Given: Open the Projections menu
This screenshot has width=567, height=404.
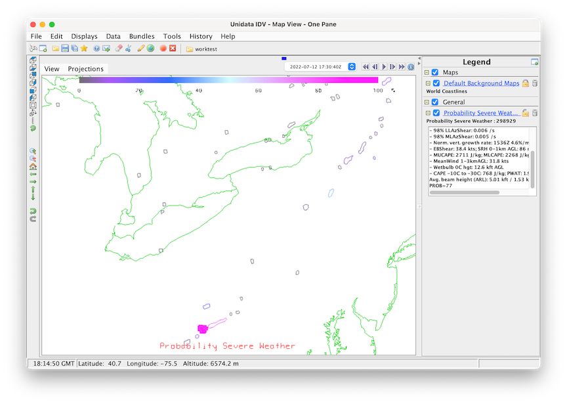Looking at the screenshot, I should [85, 69].
